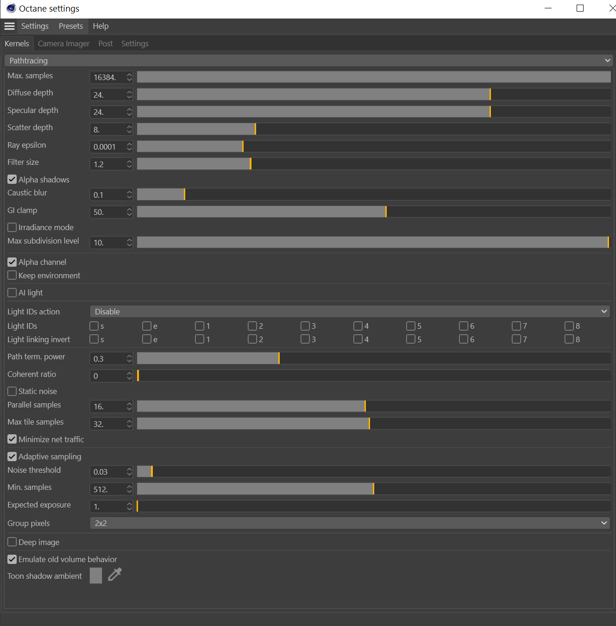Enable the AI light checkbox
This screenshot has width=616, height=626.
tap(12, 293)
